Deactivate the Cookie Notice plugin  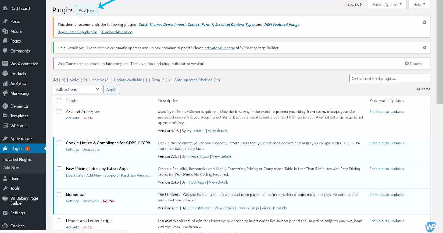(x=91, y=150)
